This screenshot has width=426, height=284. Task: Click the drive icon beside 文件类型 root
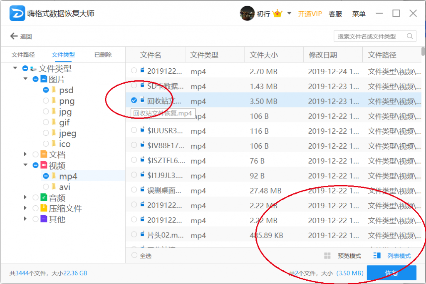coord(33,69)
